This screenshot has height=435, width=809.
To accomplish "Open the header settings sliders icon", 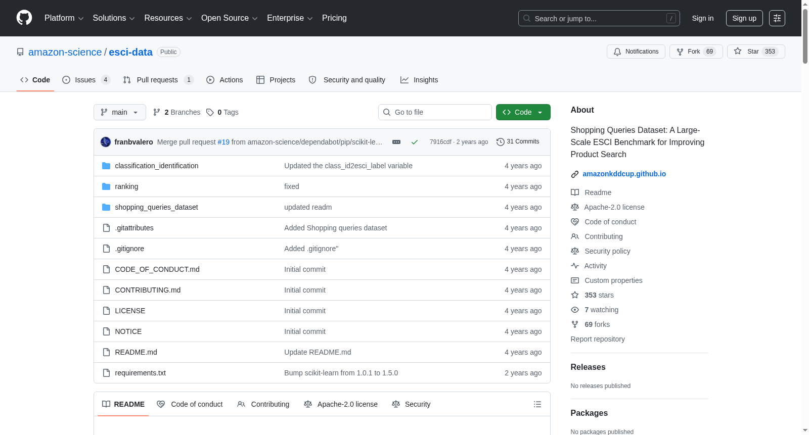I will coord(777,18).
